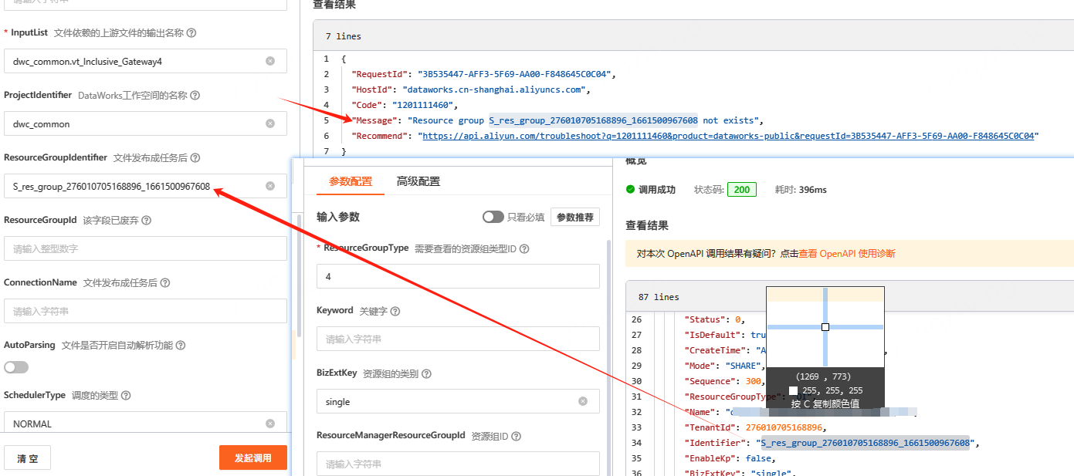This screenshot has width=1074, height=476.
Task: Toggle the AutoParsing switch
Action: click(16, 367)
